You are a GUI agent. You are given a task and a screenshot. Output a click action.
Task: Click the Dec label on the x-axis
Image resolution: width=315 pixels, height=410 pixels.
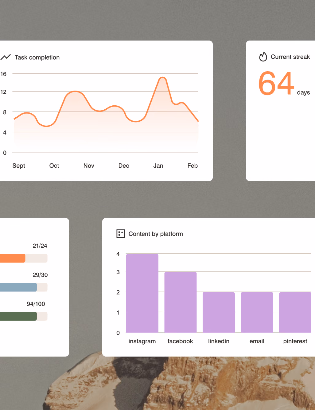coord(124,166)
